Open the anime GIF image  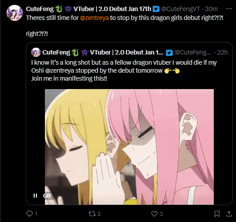[x=129, y=147]
